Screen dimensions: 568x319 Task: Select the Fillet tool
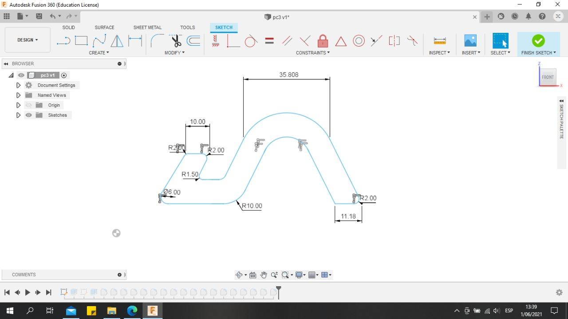[156, 41]
